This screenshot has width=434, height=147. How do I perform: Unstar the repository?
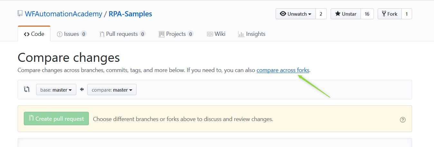tap(346, 14)
